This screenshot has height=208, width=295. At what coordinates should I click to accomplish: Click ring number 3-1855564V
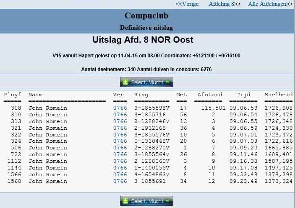pyautogui.click(x=152, y=154)
